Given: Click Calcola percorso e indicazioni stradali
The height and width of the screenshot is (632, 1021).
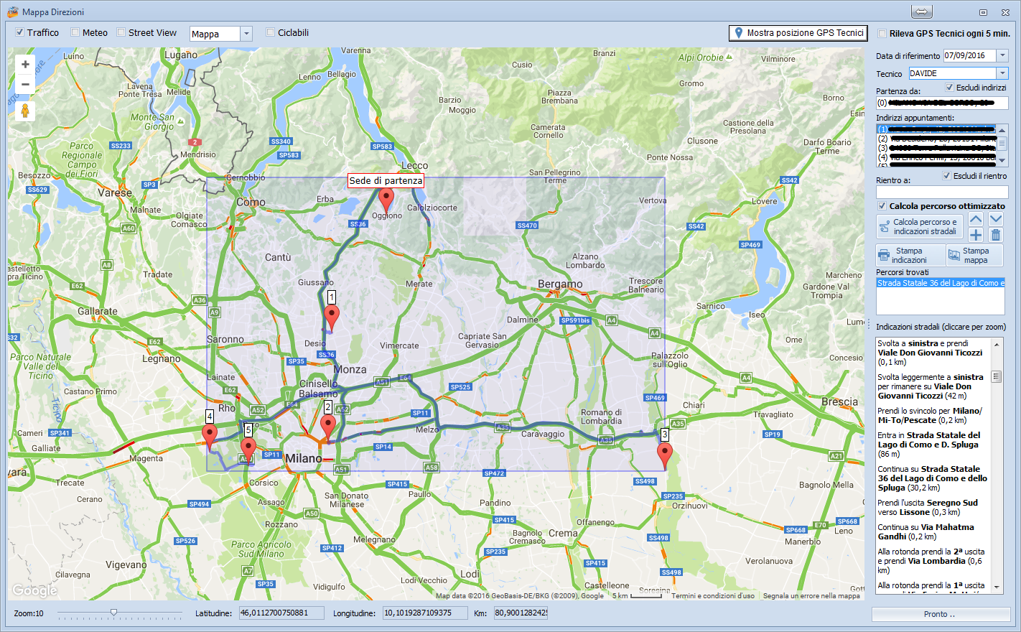Looking at the screenshot, I should [x=919, y=227].
